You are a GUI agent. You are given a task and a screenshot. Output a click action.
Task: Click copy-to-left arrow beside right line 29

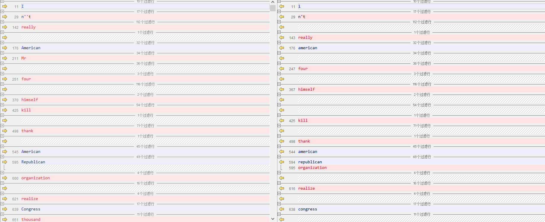pos(282,17)
